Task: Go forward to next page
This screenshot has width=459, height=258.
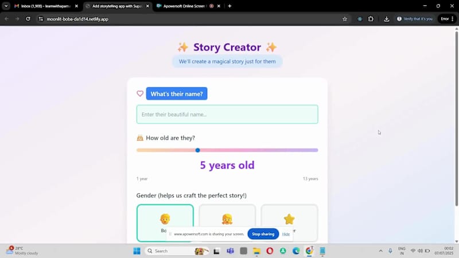Action: point(17,19)
